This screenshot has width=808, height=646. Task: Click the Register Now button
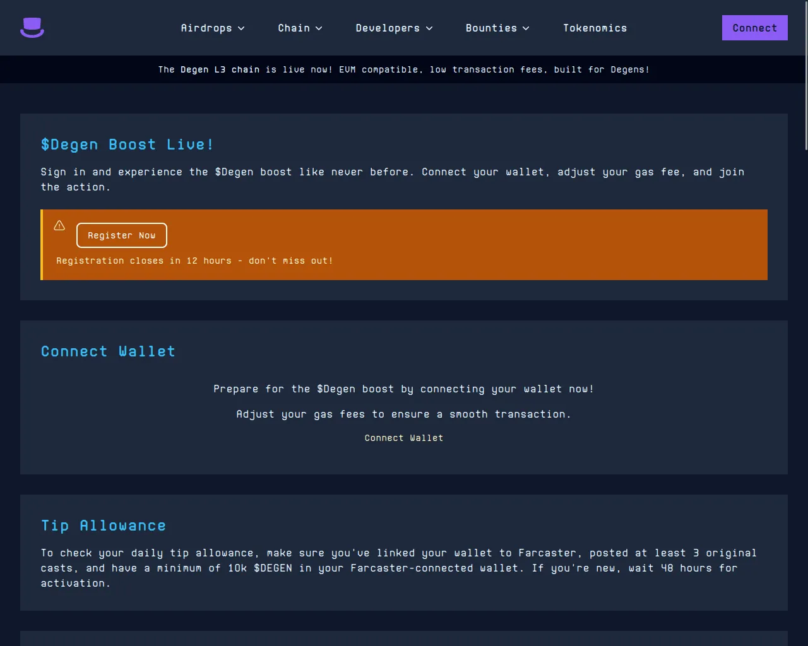(x=122, y=235)
